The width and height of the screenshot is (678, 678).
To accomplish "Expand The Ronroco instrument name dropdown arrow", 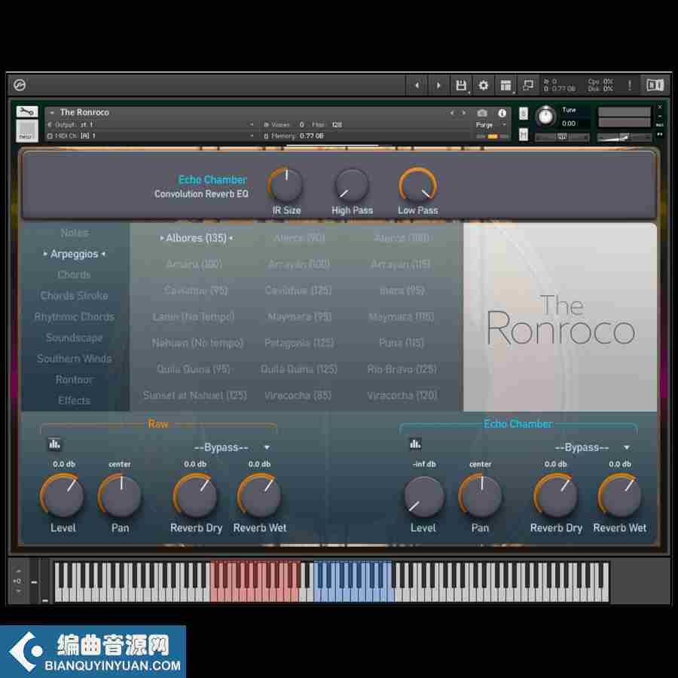I will pyautogui.click(x=52, y=112).
